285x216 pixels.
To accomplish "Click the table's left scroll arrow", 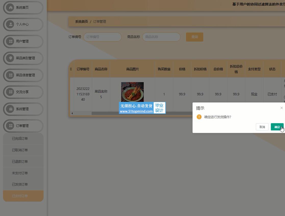I will pos(72,113).
